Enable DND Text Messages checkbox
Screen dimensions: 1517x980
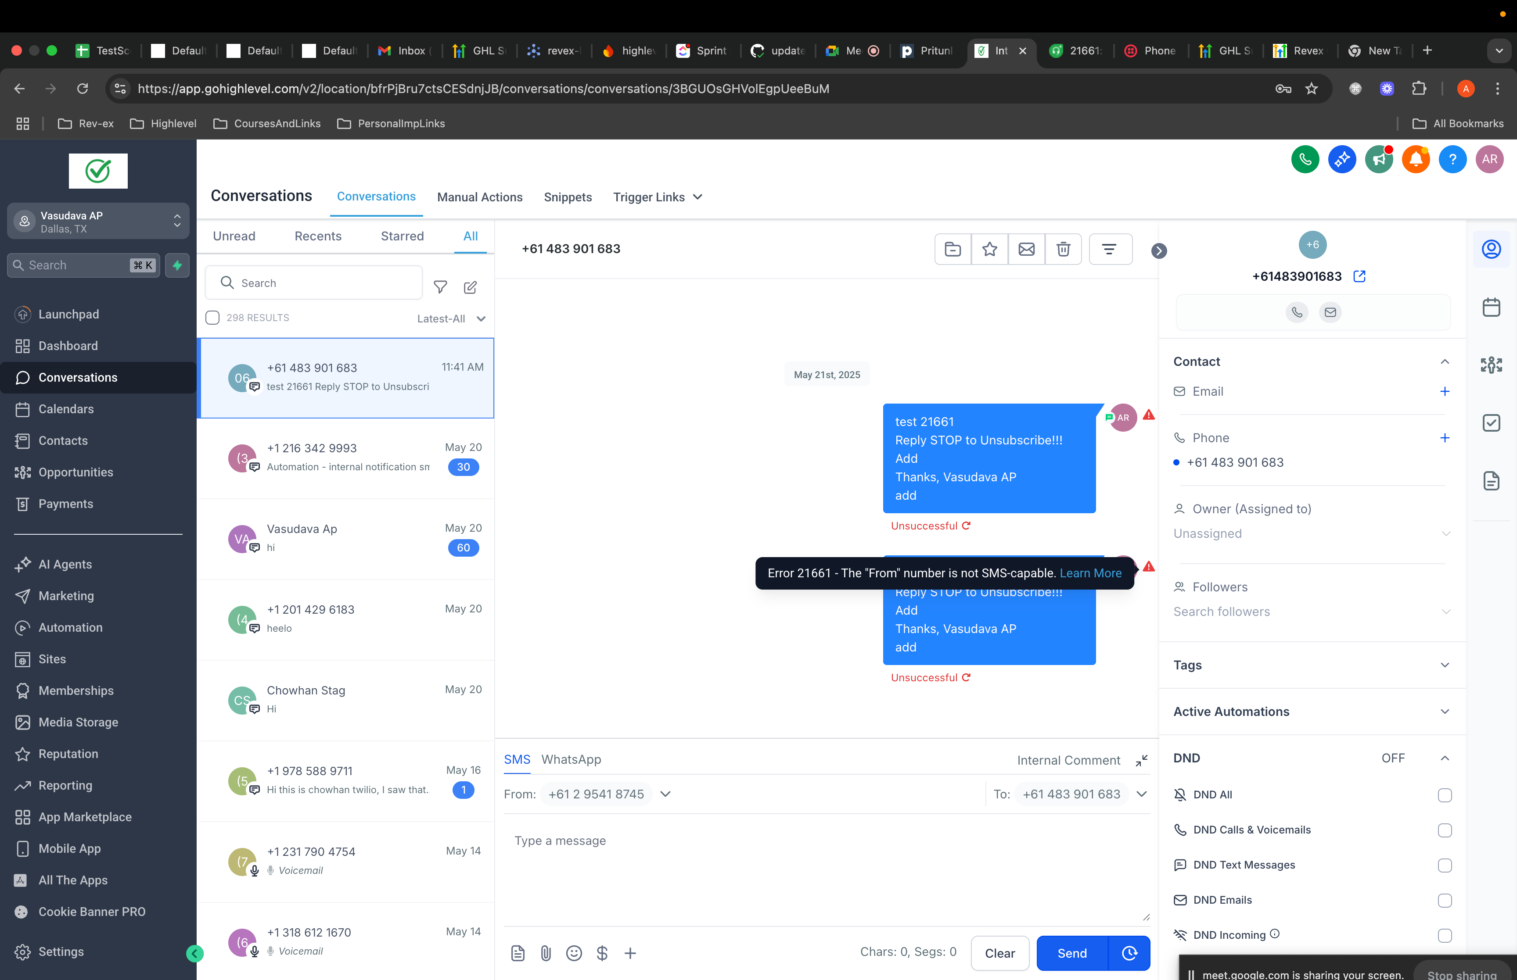(x=1445, y=866)
